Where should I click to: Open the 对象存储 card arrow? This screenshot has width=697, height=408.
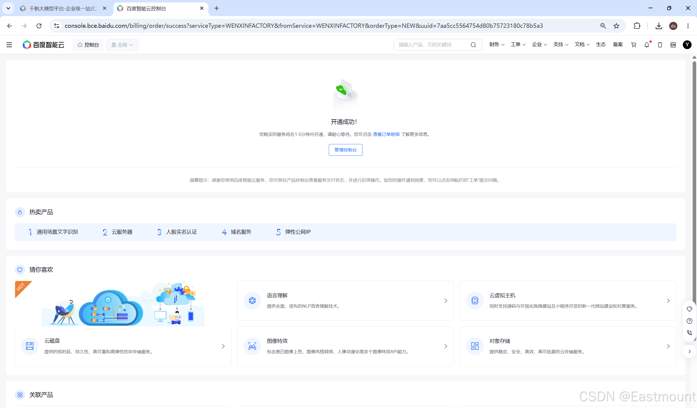668,346
